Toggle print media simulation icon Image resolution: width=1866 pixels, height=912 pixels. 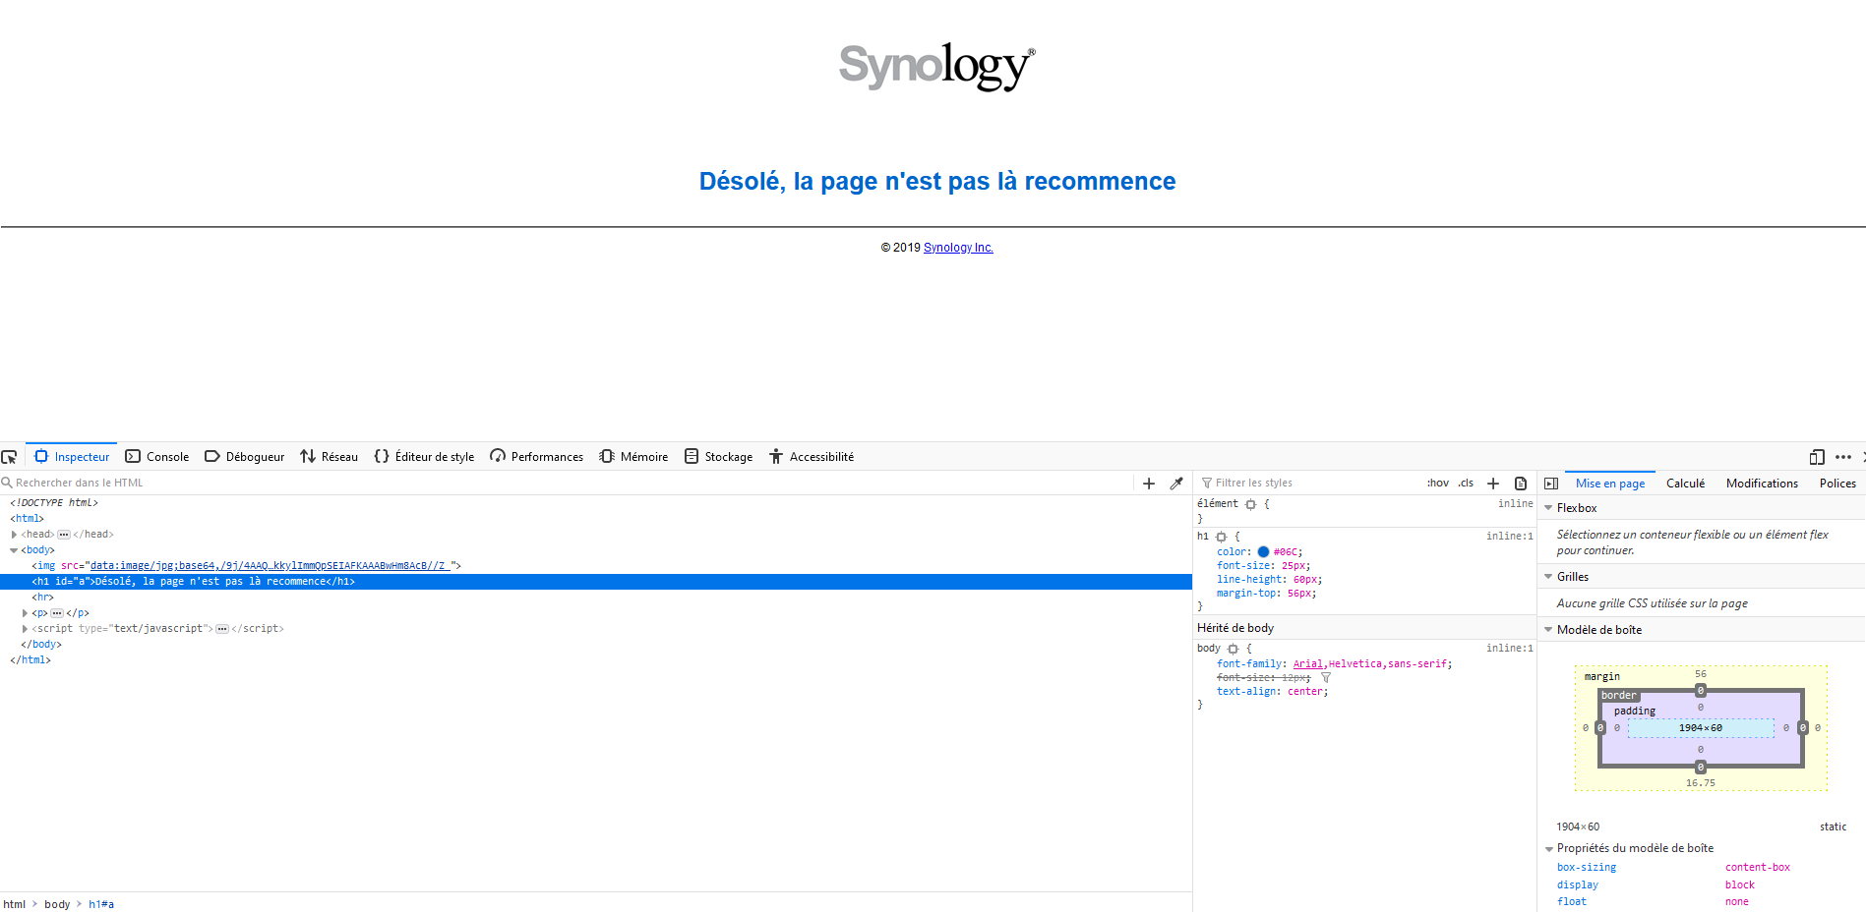1521,484
